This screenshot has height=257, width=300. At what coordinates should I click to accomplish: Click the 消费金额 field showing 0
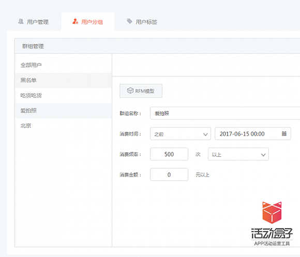click(169, 174)
